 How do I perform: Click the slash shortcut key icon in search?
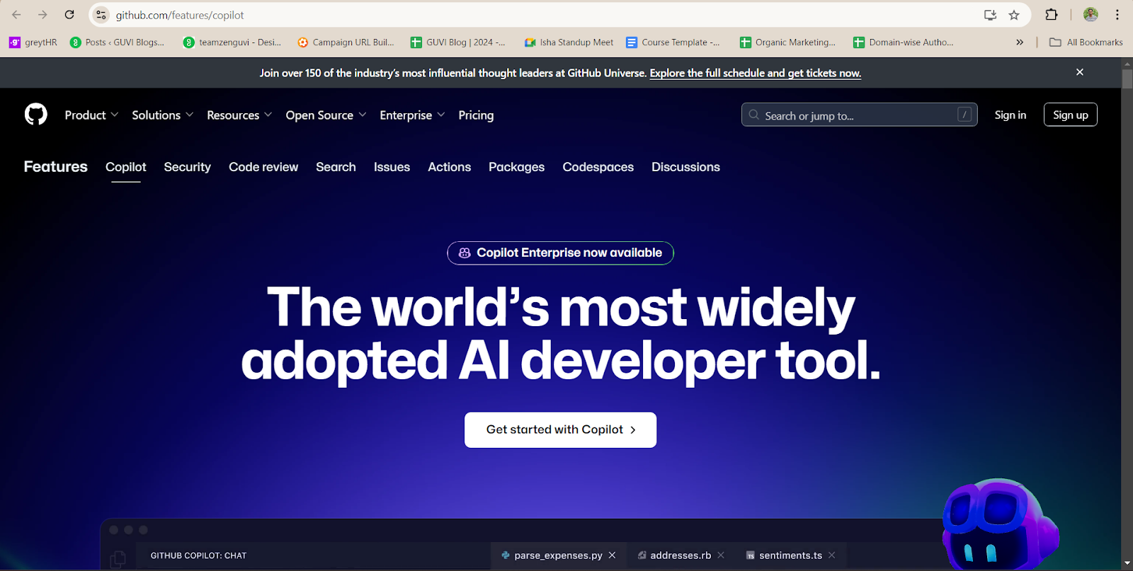click(964, 115)
